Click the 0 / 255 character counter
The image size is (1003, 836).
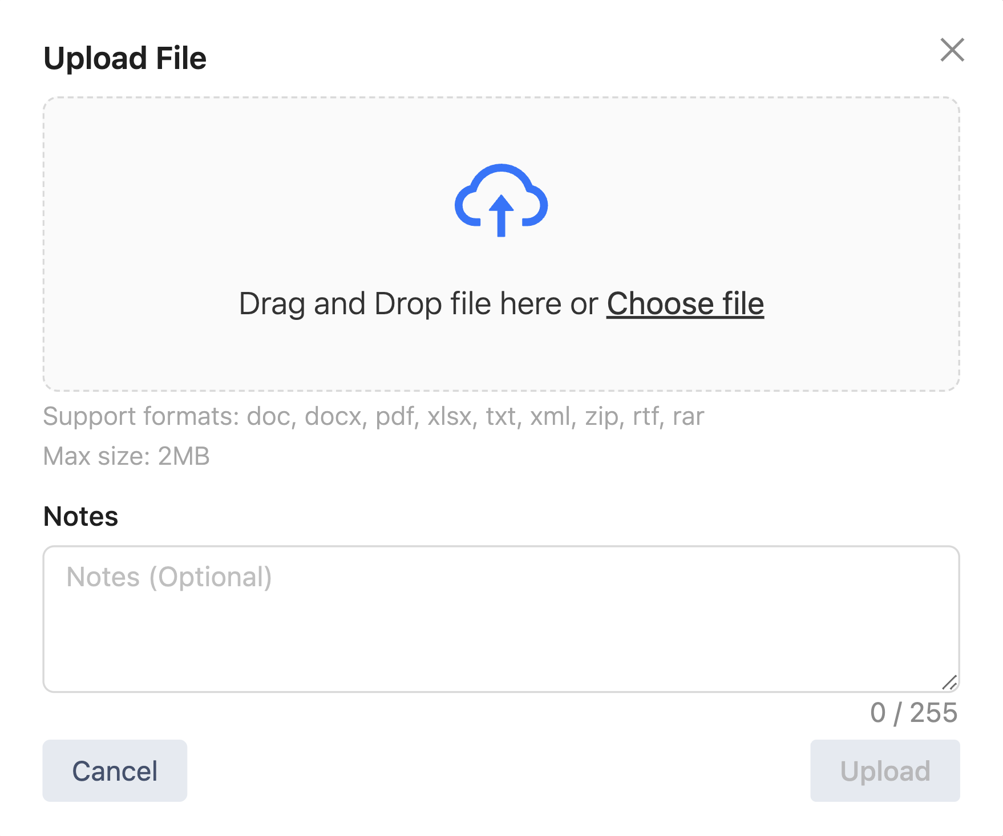(x=913, y=712)
